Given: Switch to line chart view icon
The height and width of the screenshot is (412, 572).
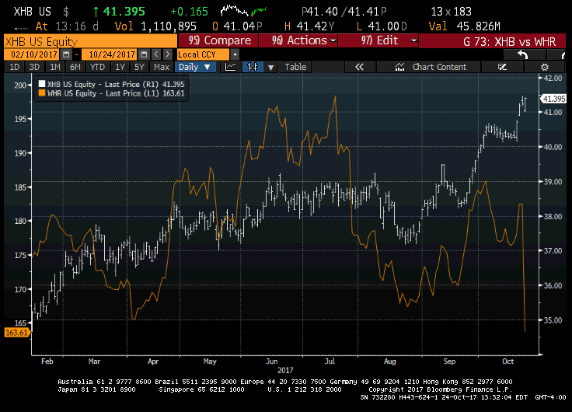Looking at the screenshot, I should pos(230,67).
